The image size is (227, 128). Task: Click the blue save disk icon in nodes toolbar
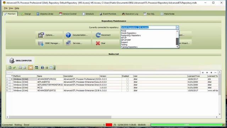[x=43, y=68]
